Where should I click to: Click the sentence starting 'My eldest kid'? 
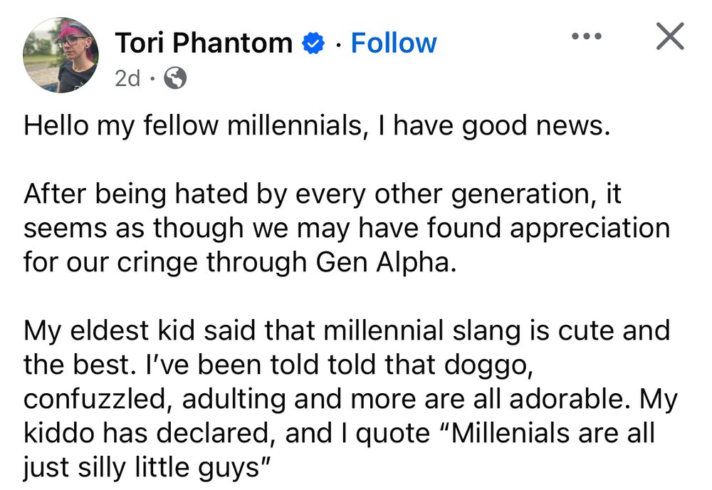(x=346, y=330)
